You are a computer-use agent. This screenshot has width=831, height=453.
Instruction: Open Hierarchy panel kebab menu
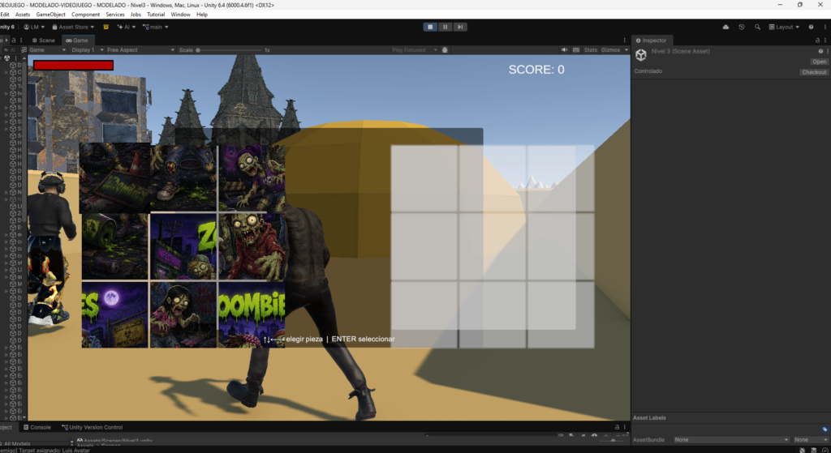[x=21, y=41]
